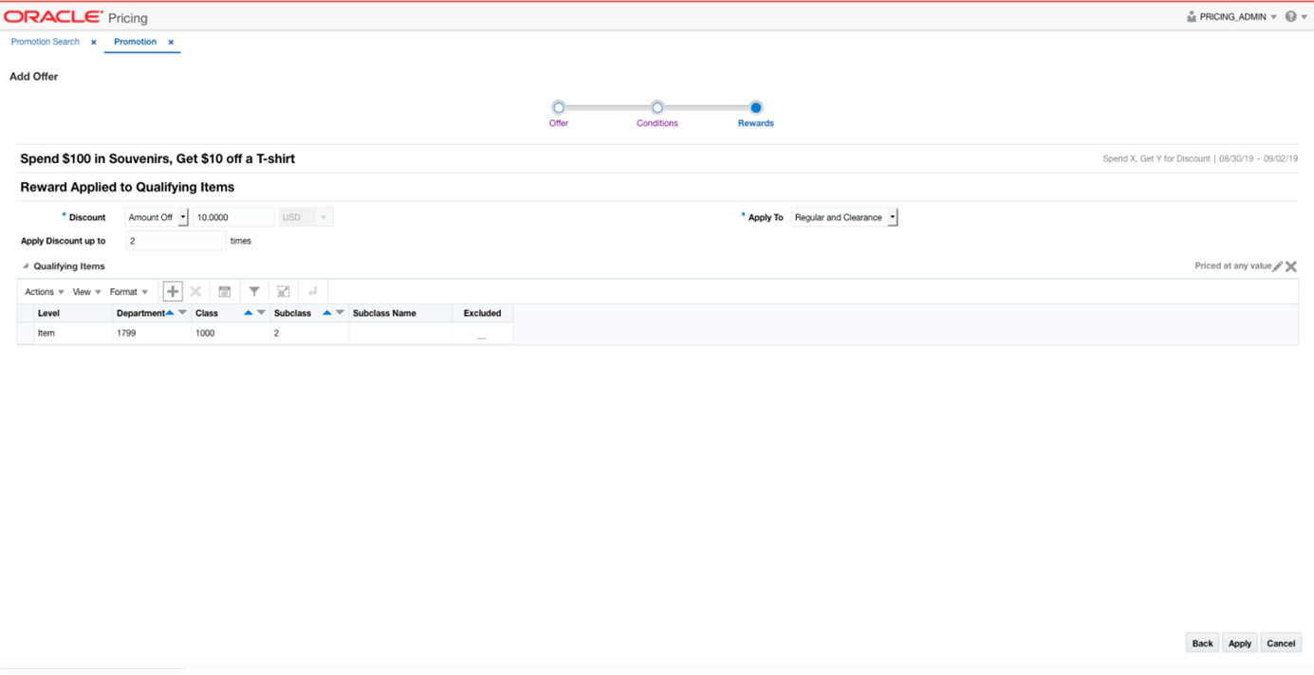This screenshot has width=1314, height=675.
Task: Click the Priced at any value text
Action: coord(1232,266)
